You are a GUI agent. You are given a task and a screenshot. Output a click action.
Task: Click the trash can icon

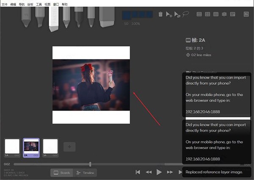point(160,14)
